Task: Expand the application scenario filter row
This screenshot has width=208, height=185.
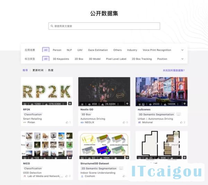Action: coord(182,50)
